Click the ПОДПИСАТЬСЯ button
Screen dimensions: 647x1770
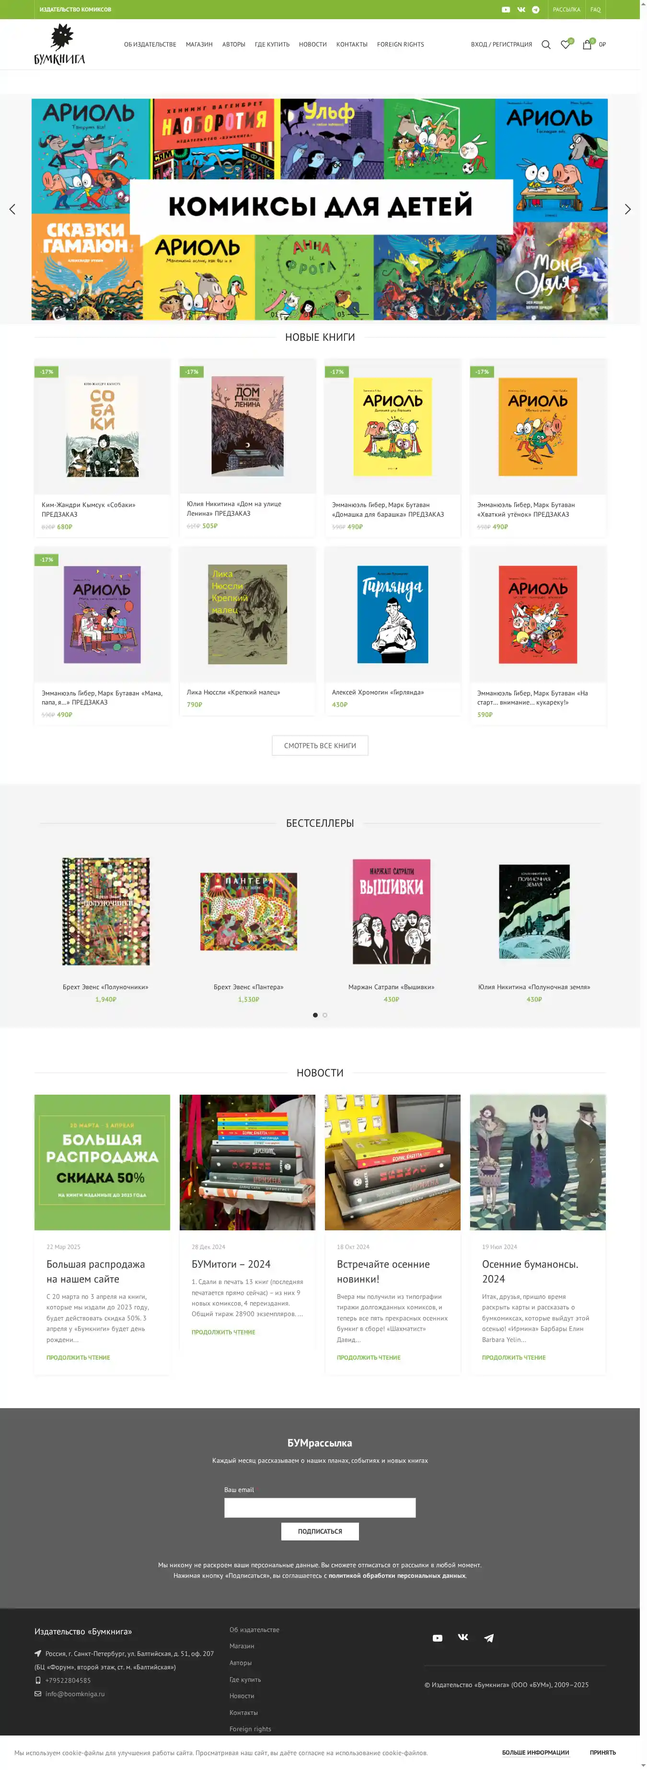click(320, 1532)
